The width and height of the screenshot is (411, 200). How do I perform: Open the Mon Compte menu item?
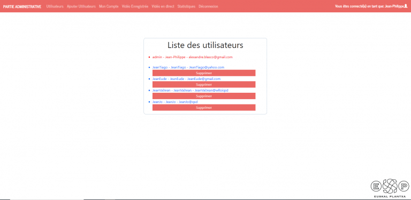tap(109, 6)
